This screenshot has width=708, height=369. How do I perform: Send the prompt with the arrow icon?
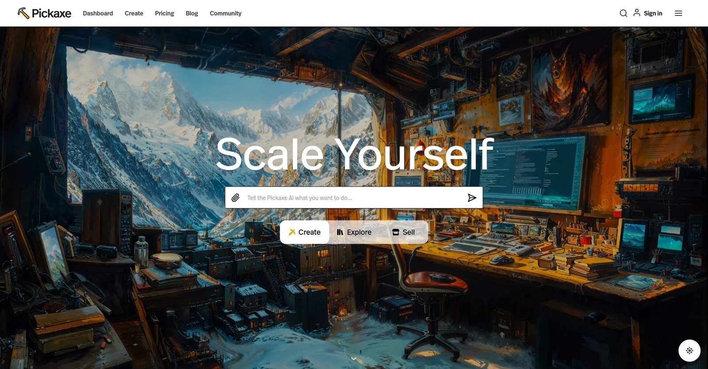[x=472, y=198]
